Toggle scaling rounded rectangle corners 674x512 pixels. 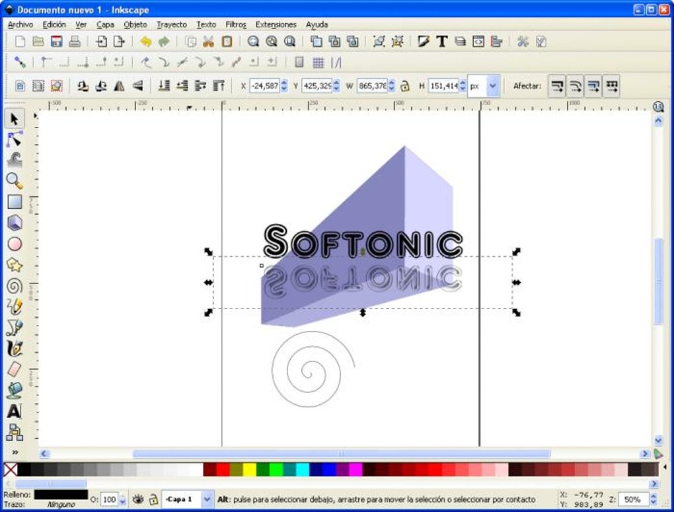(x=575, y=86)
